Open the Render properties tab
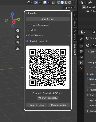This screenshot has height=122, width=96. point(81,46)
